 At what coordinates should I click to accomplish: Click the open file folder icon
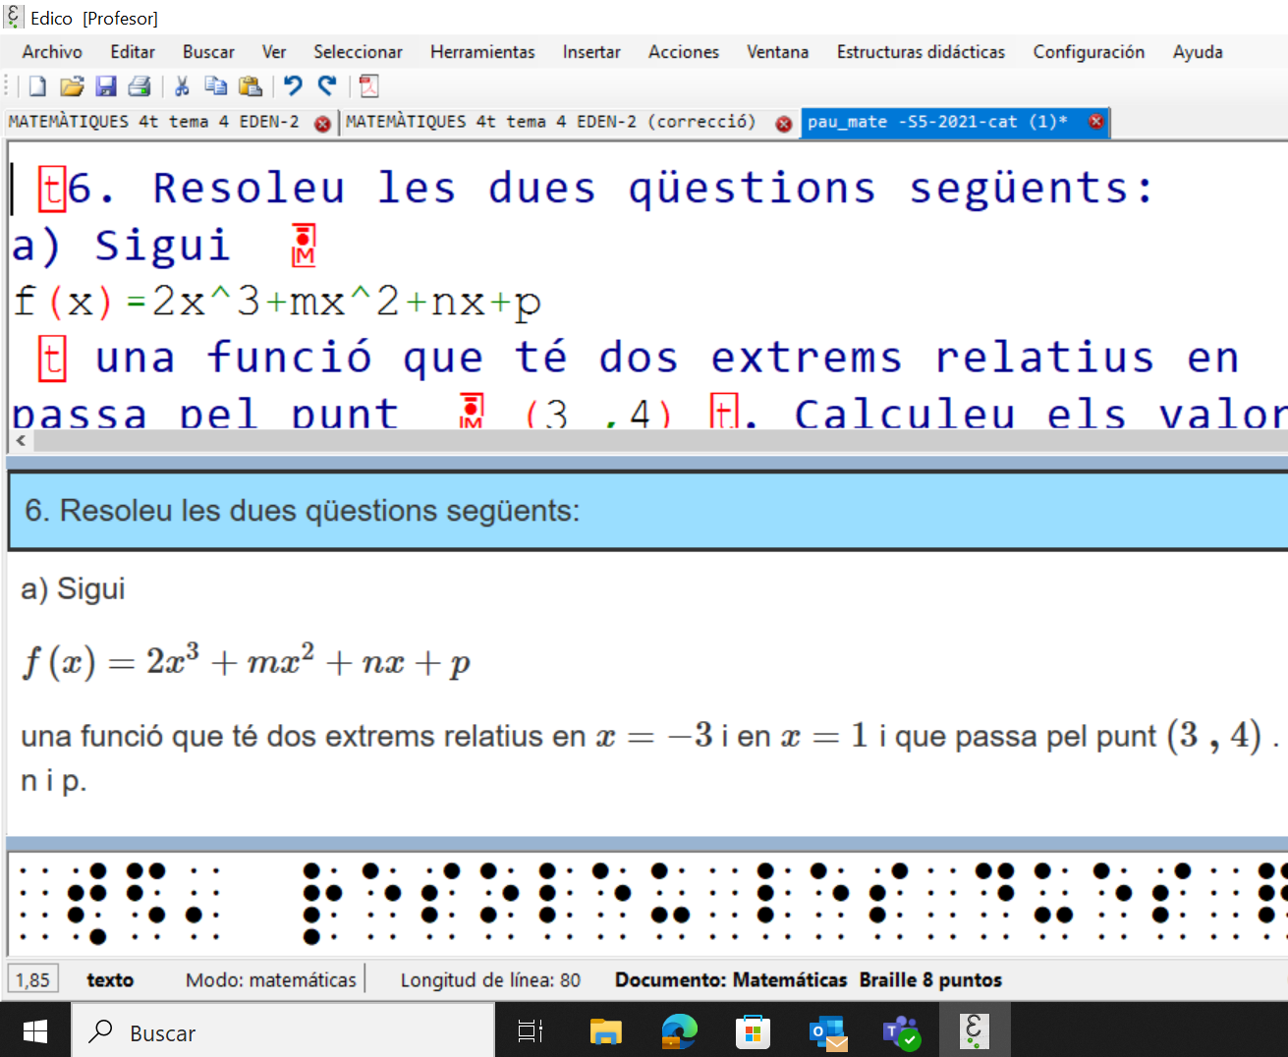pyautogui.click(x=72, y=86)
